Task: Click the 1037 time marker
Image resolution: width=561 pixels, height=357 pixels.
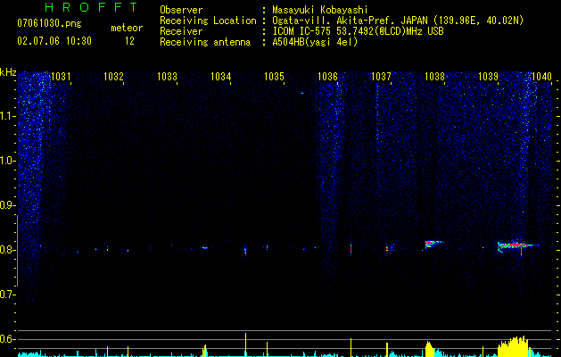Action: pos(381,77)
